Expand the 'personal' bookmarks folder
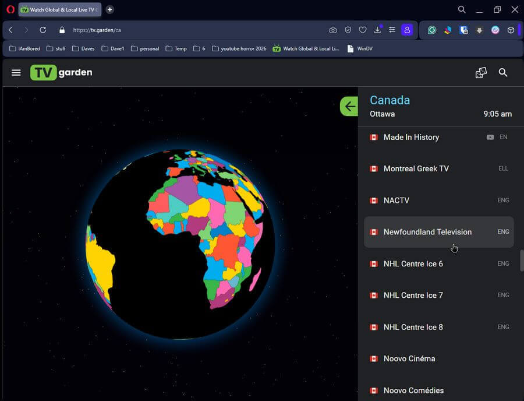Viewport: 524px width, 401px height. coord(145,48)
